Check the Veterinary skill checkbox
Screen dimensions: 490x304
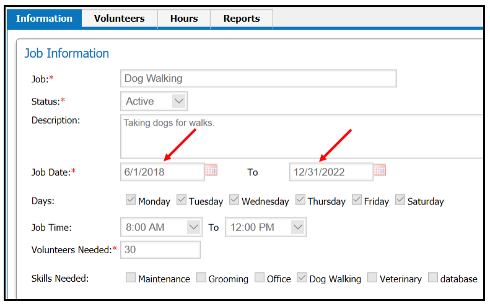pos(372,277)
